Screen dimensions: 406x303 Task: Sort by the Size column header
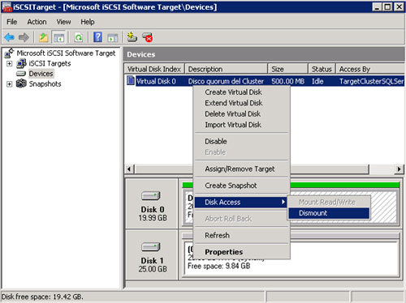coord(288,69)
